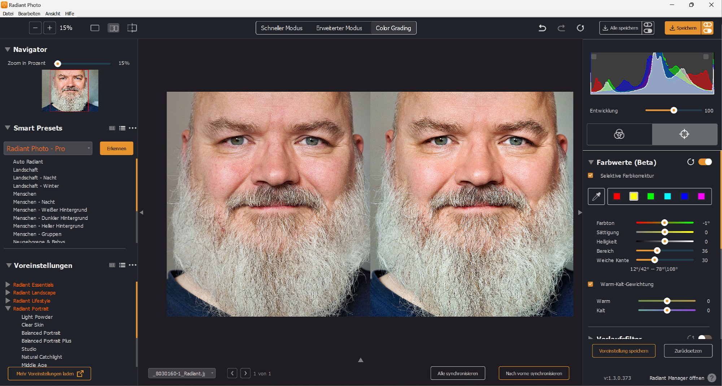Open the image file name dropdown

pyautogui.click(x=182, y=373)
